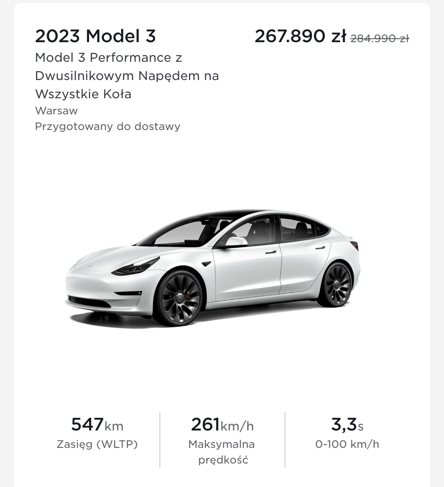Select the current price 267.890 zł
The width and height of the screenshot is (444, 487).
(x=300, y=37)
